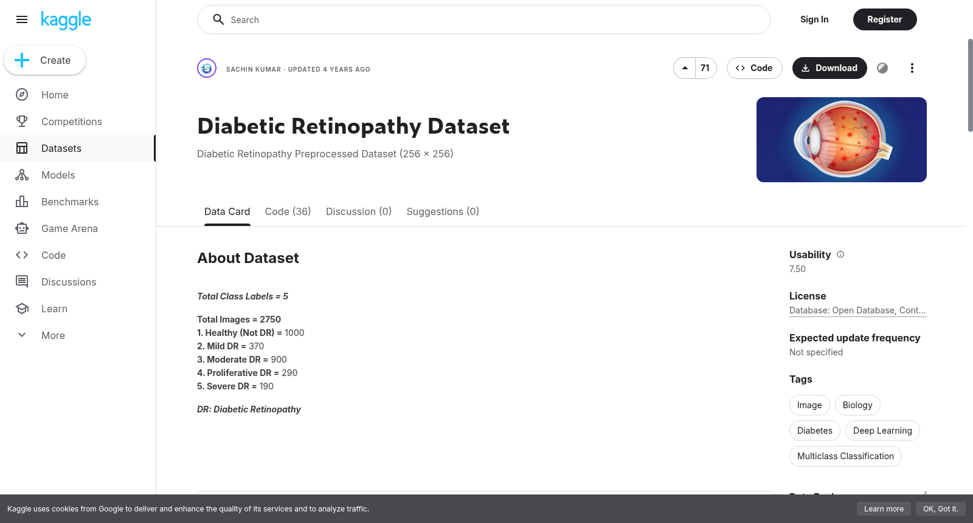Click the Register button

(x=884, y=19)
